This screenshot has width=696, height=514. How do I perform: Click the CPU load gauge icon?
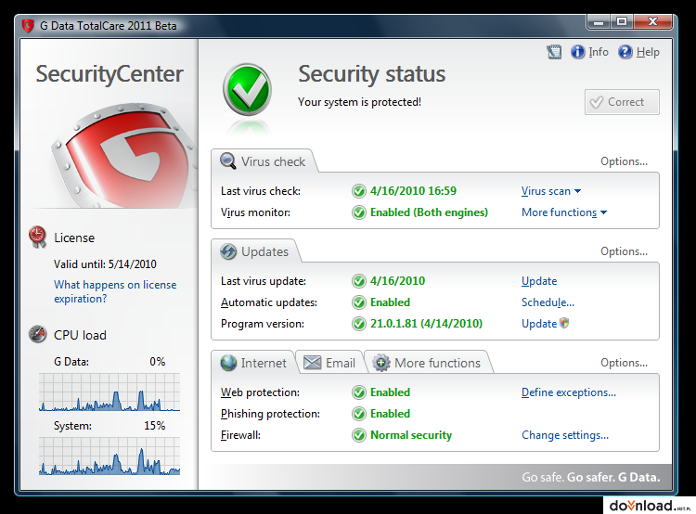(x=38, y=334)
